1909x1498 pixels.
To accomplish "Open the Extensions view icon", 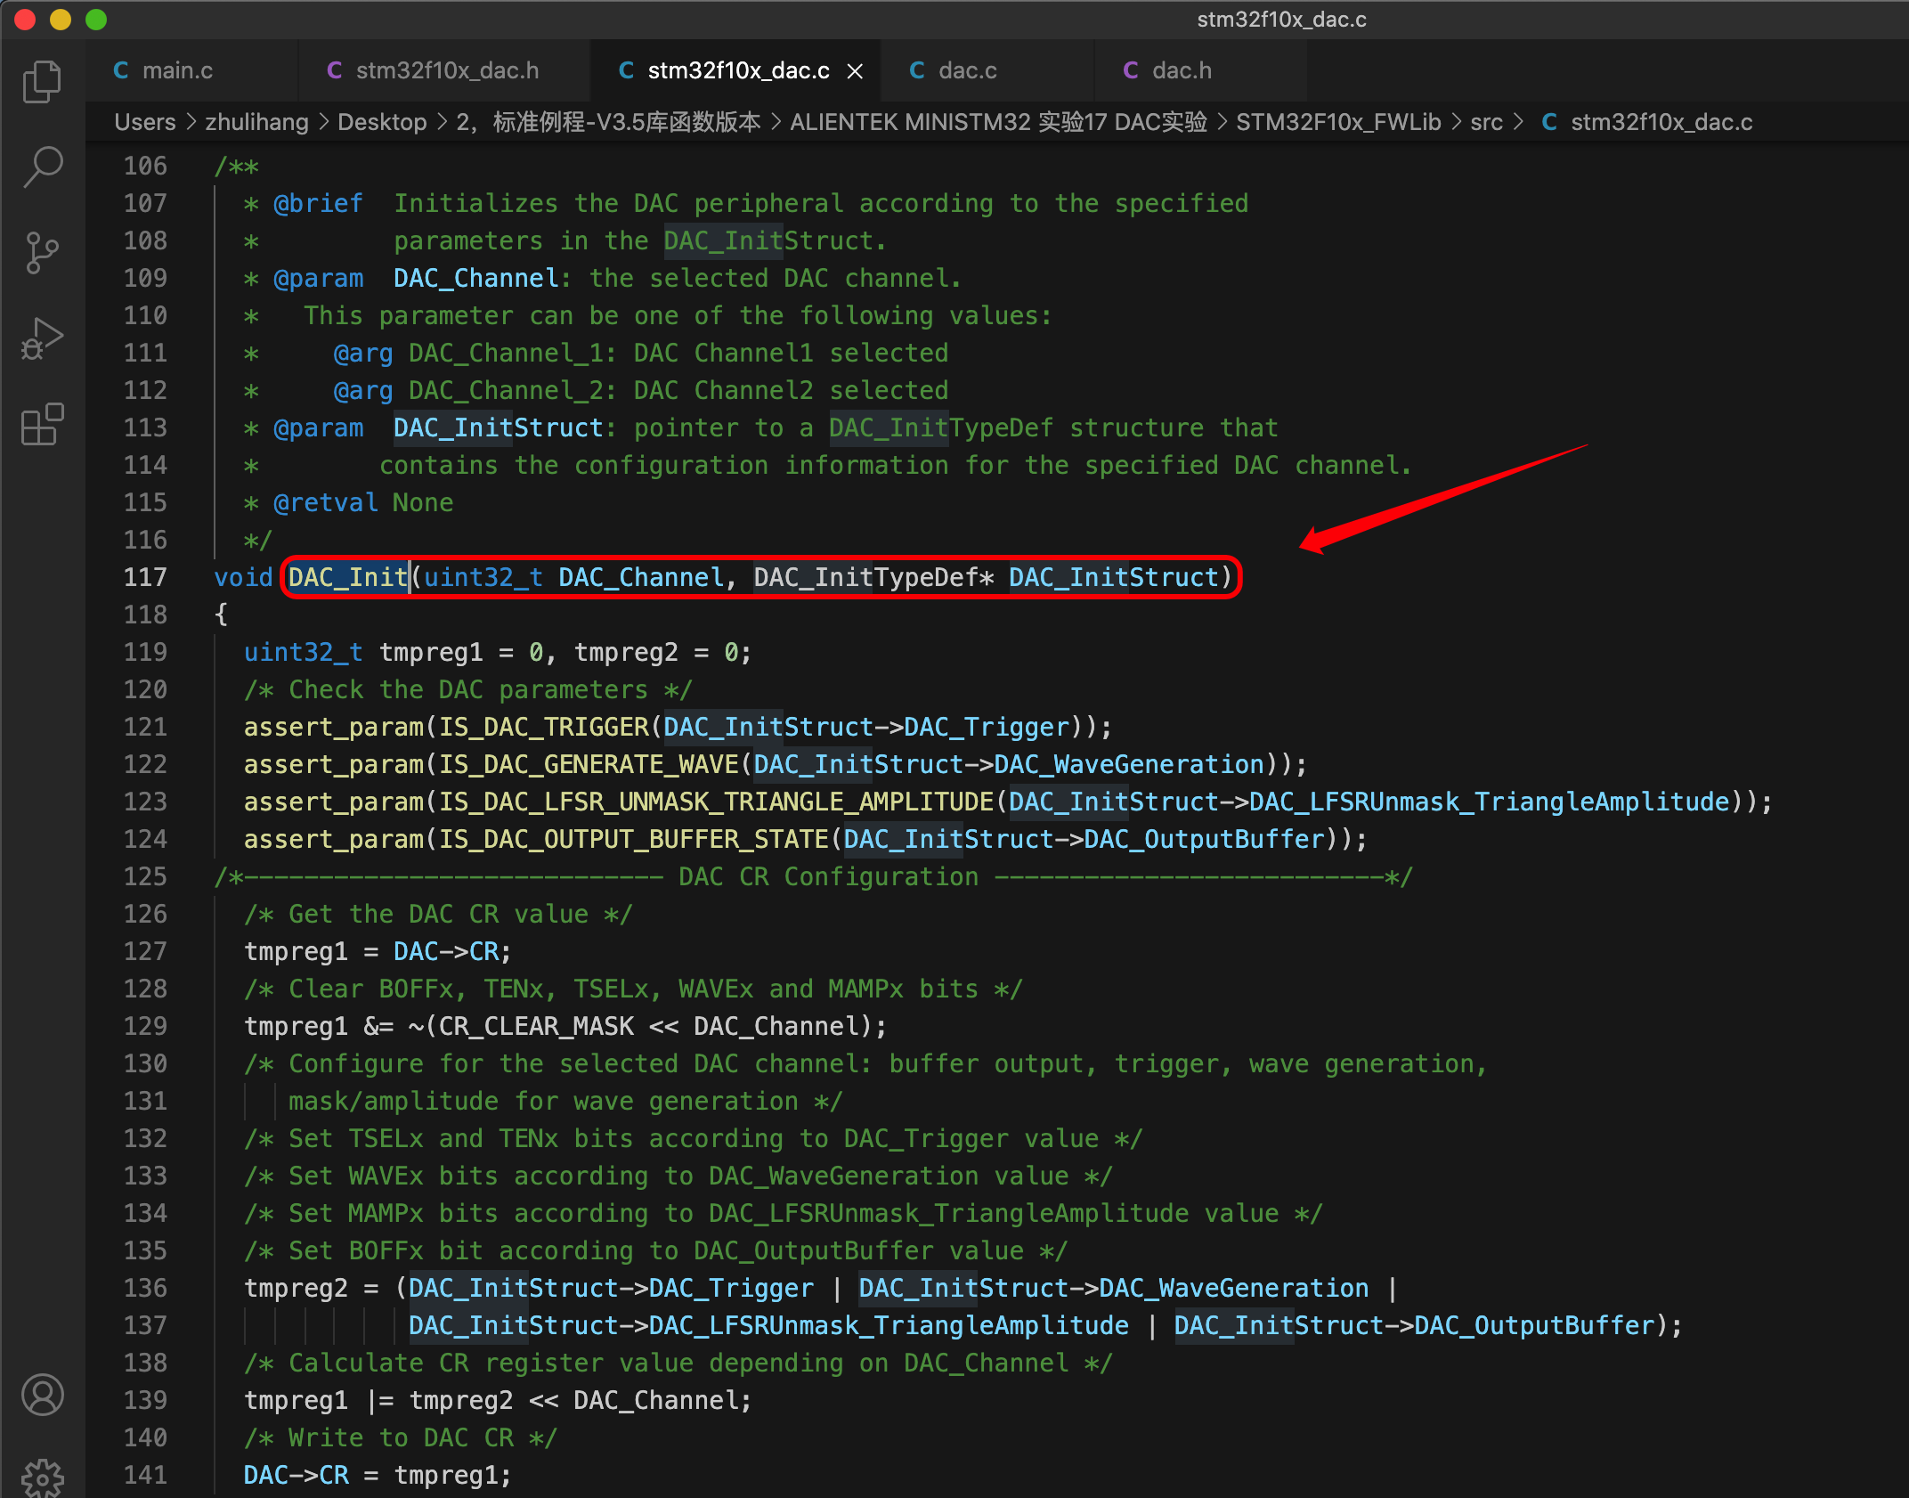I will point(42,425).
